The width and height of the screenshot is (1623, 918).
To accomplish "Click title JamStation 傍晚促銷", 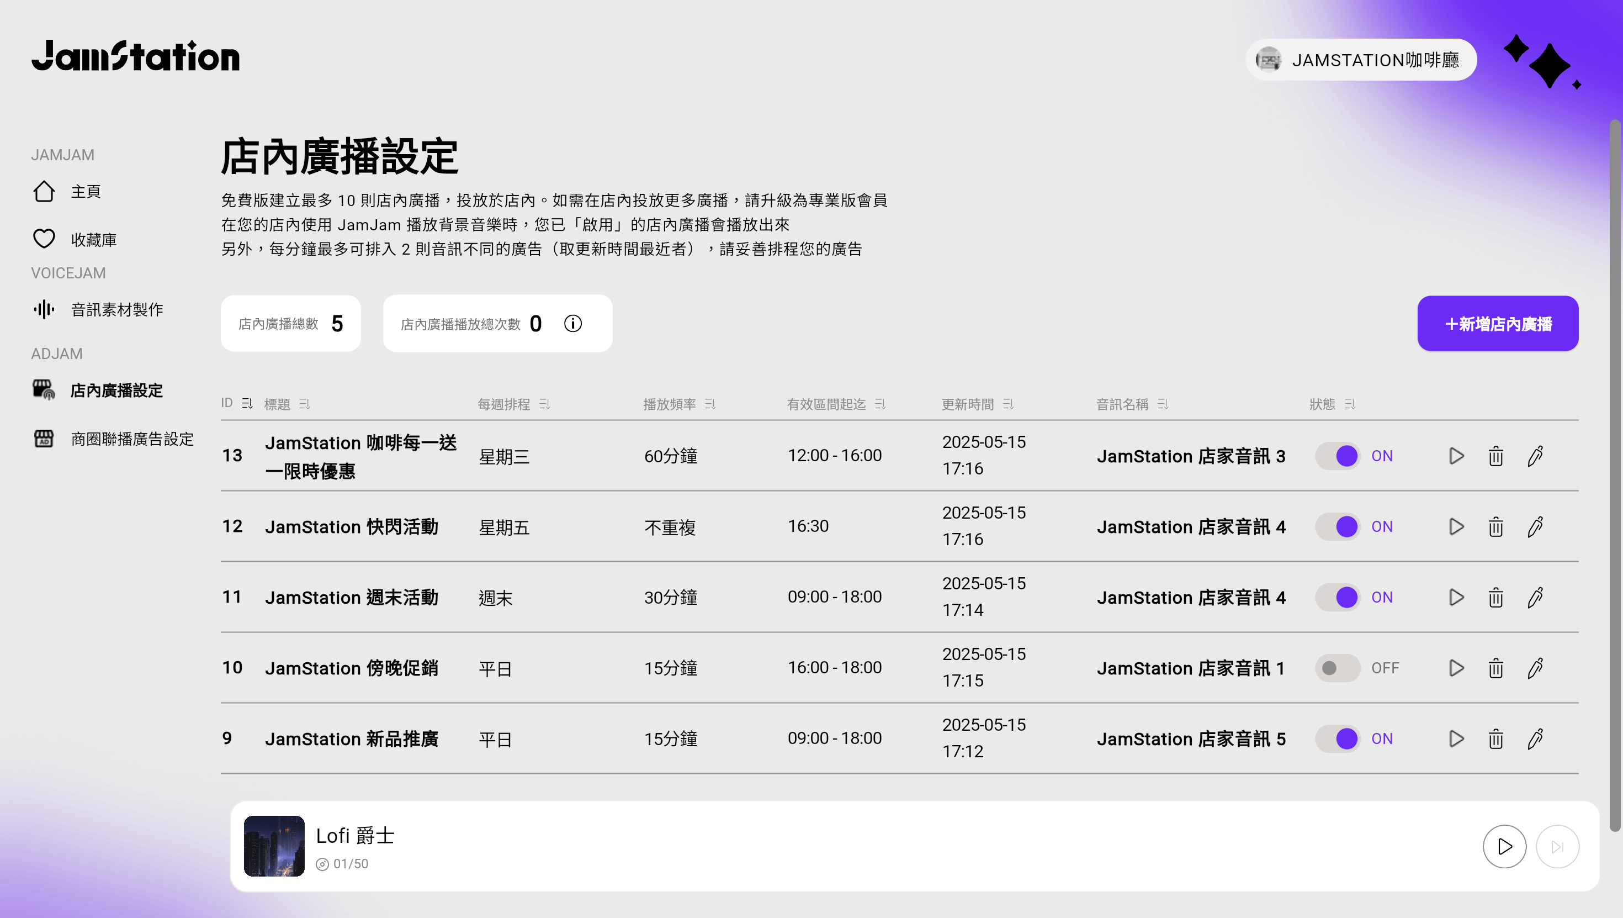I will click(352, 668).
